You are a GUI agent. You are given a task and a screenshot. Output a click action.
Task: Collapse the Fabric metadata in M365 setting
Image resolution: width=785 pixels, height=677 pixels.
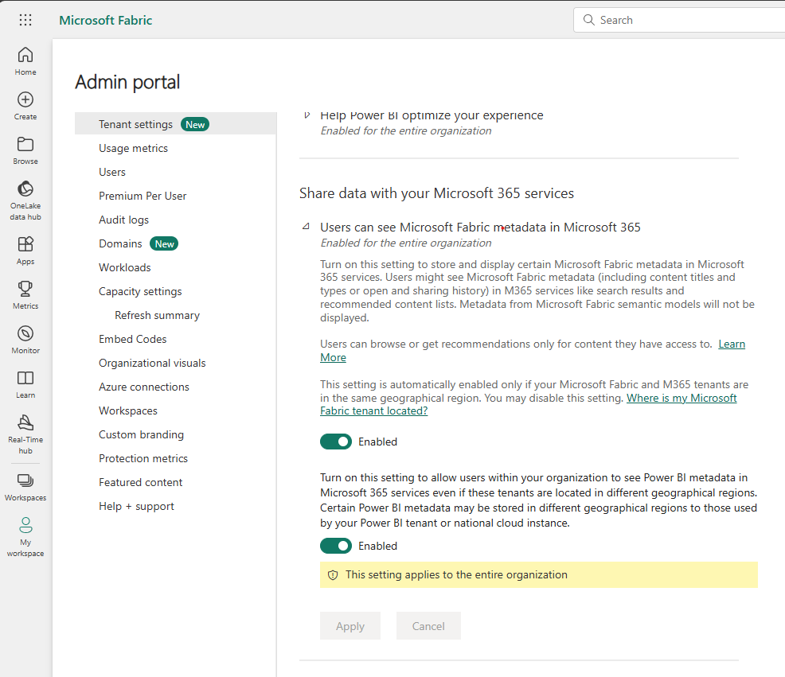(x=308, y=227)
